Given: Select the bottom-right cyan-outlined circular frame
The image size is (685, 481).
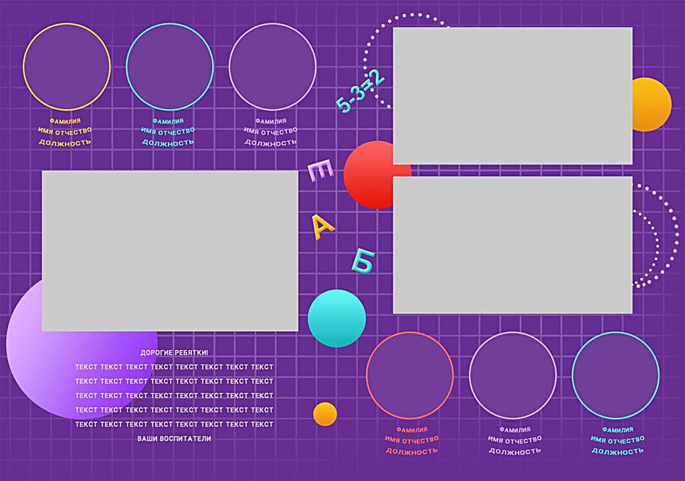Looking at the screenshot, I should click(615, 375).
